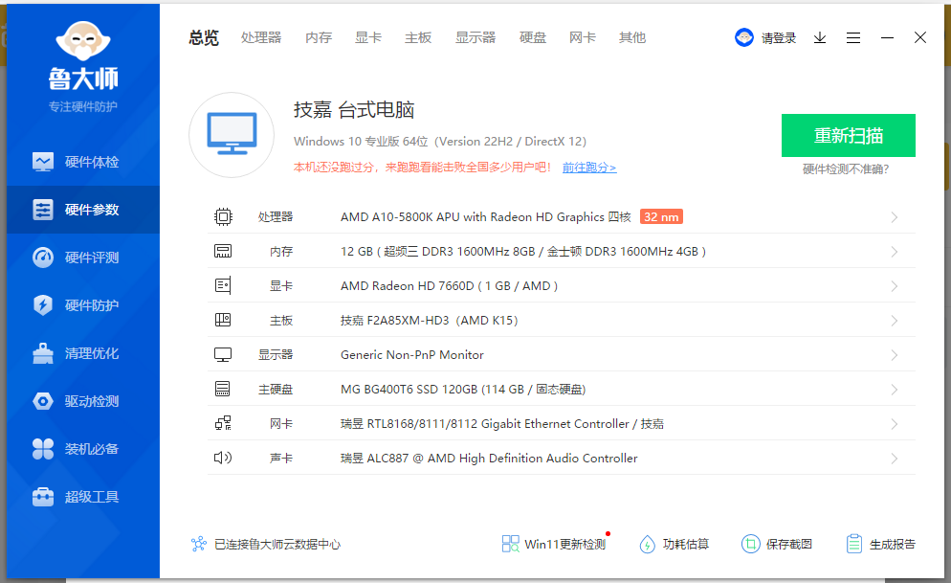Open 超级工具 in the sidebar
The width and height of the screenshot is (951, 583).
tap(83, 497)
